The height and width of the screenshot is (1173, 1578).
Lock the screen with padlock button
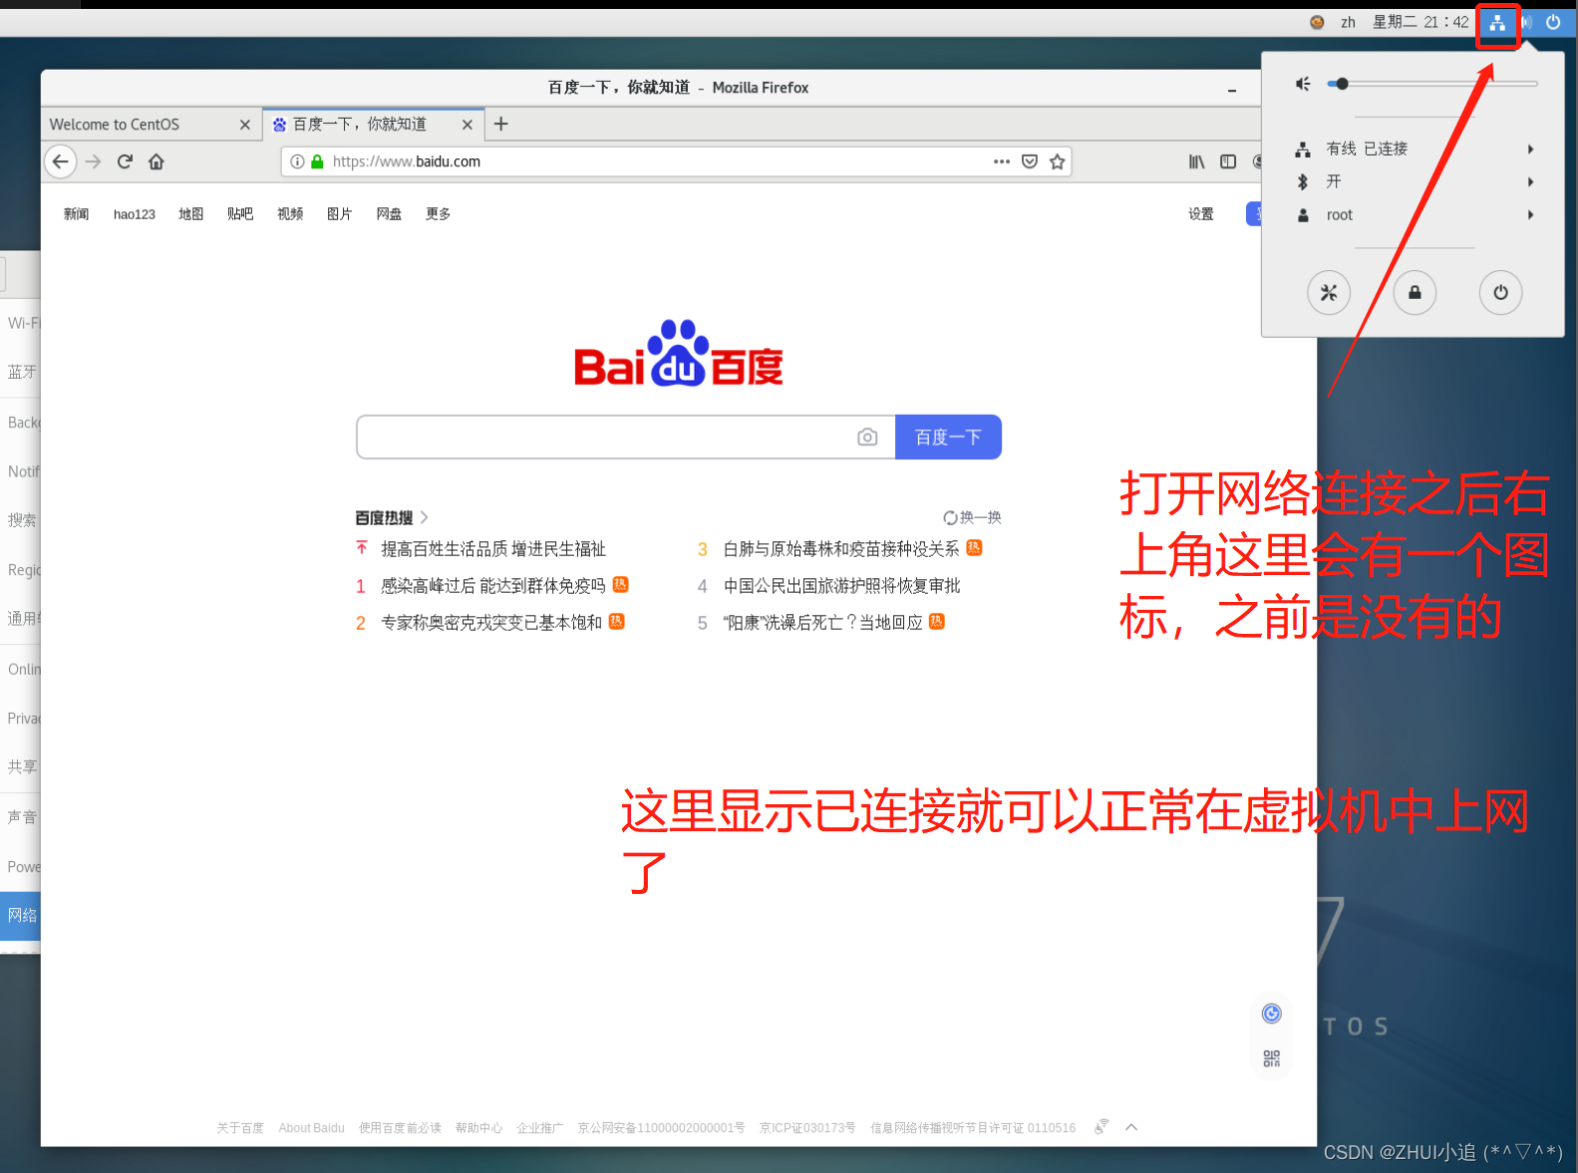click(x=1415, y=293)
